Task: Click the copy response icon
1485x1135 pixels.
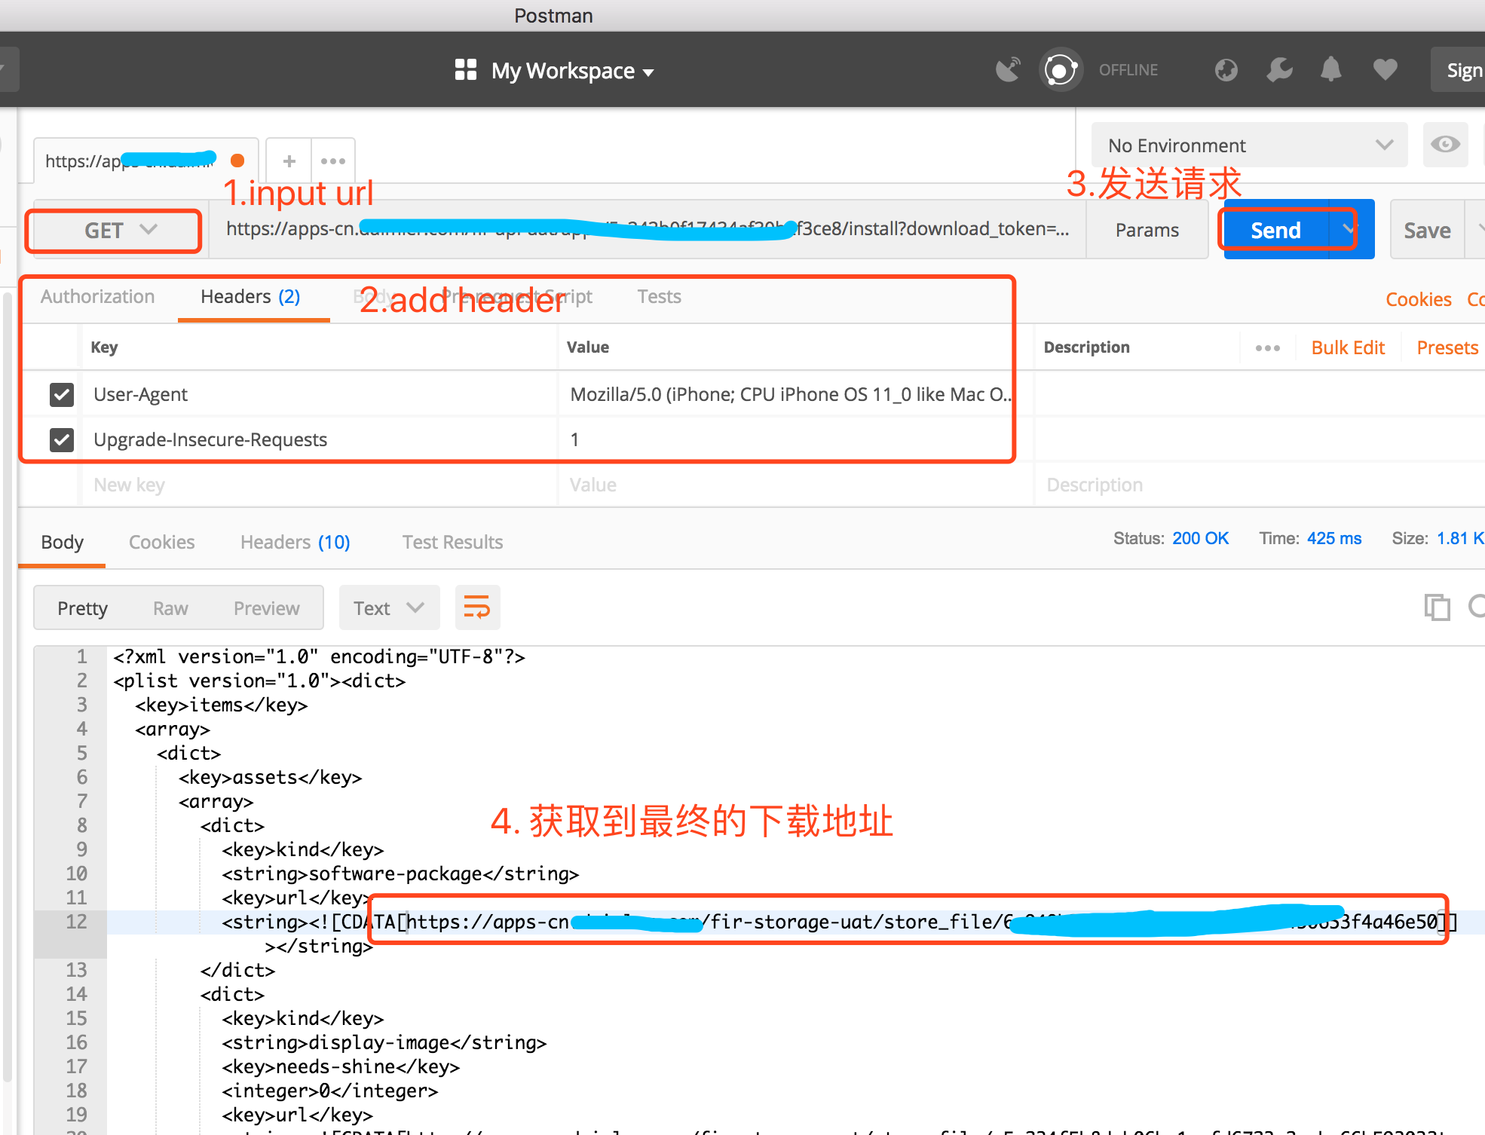Action: pyautogui.click(x=1437, y=607)
